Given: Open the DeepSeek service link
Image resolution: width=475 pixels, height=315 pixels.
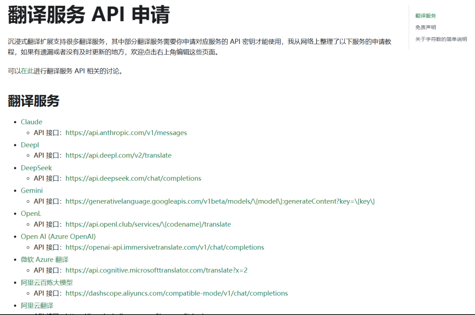Looking at the screenshot, I should coord(36,168).
